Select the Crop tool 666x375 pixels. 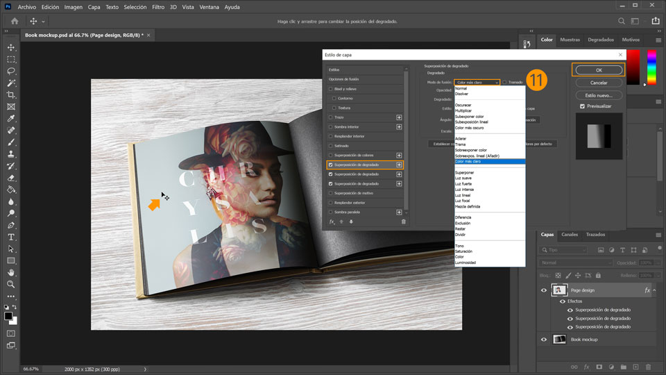point(11,95)
